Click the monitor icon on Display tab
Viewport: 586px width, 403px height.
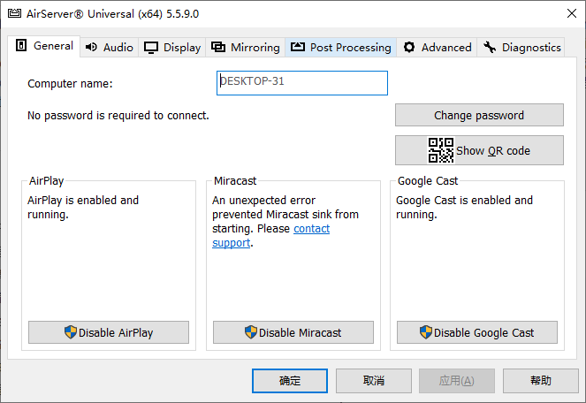[151, 48]
